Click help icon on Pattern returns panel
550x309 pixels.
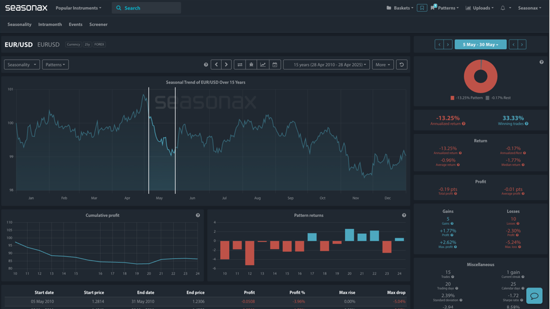(x=404, y=215)
